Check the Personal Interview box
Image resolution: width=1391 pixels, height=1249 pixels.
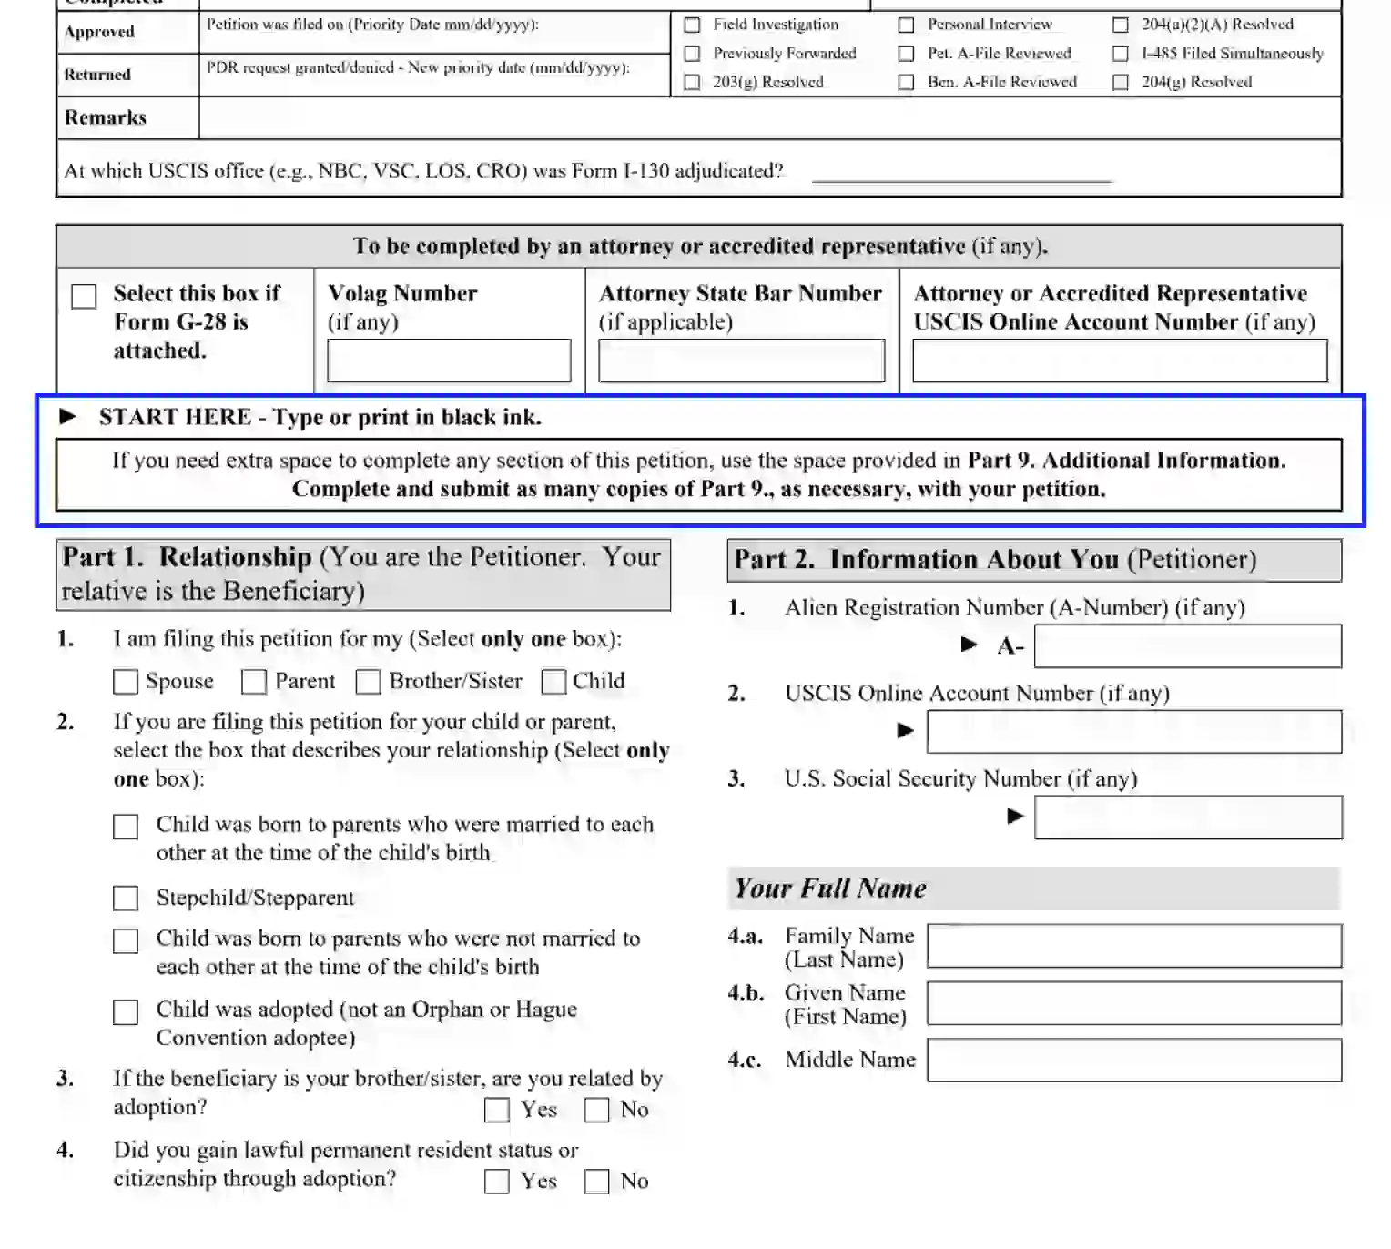click(906, 25)
